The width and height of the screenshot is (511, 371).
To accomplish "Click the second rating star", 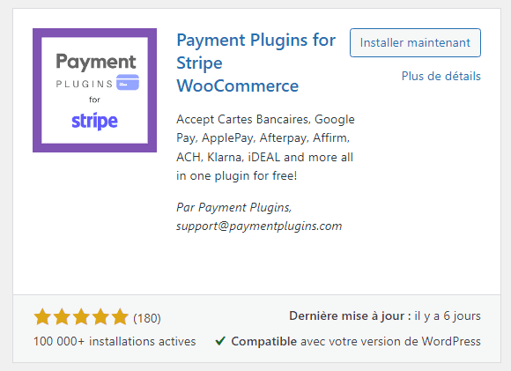I will pos(62,317).
